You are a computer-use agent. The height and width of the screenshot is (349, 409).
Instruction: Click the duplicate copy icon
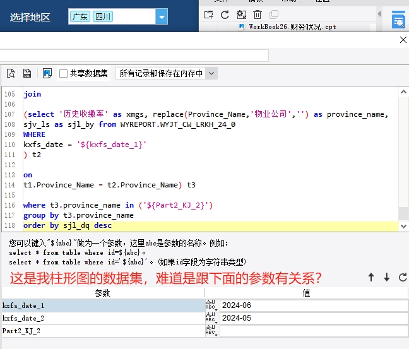[x=274, y=15]
